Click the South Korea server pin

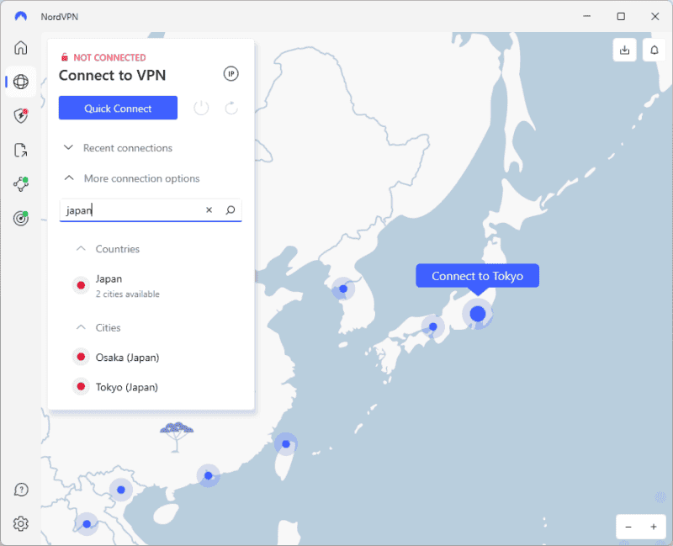coord(343,289)
